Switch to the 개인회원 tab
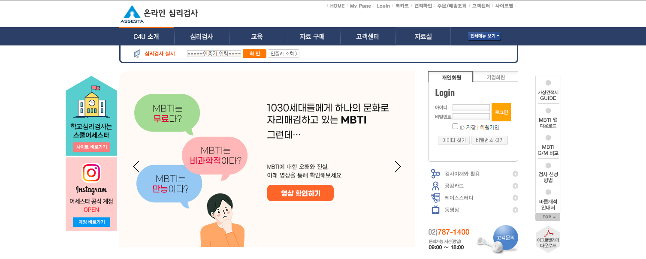This screenshot has width=646, height=259. tap(451, 77)
